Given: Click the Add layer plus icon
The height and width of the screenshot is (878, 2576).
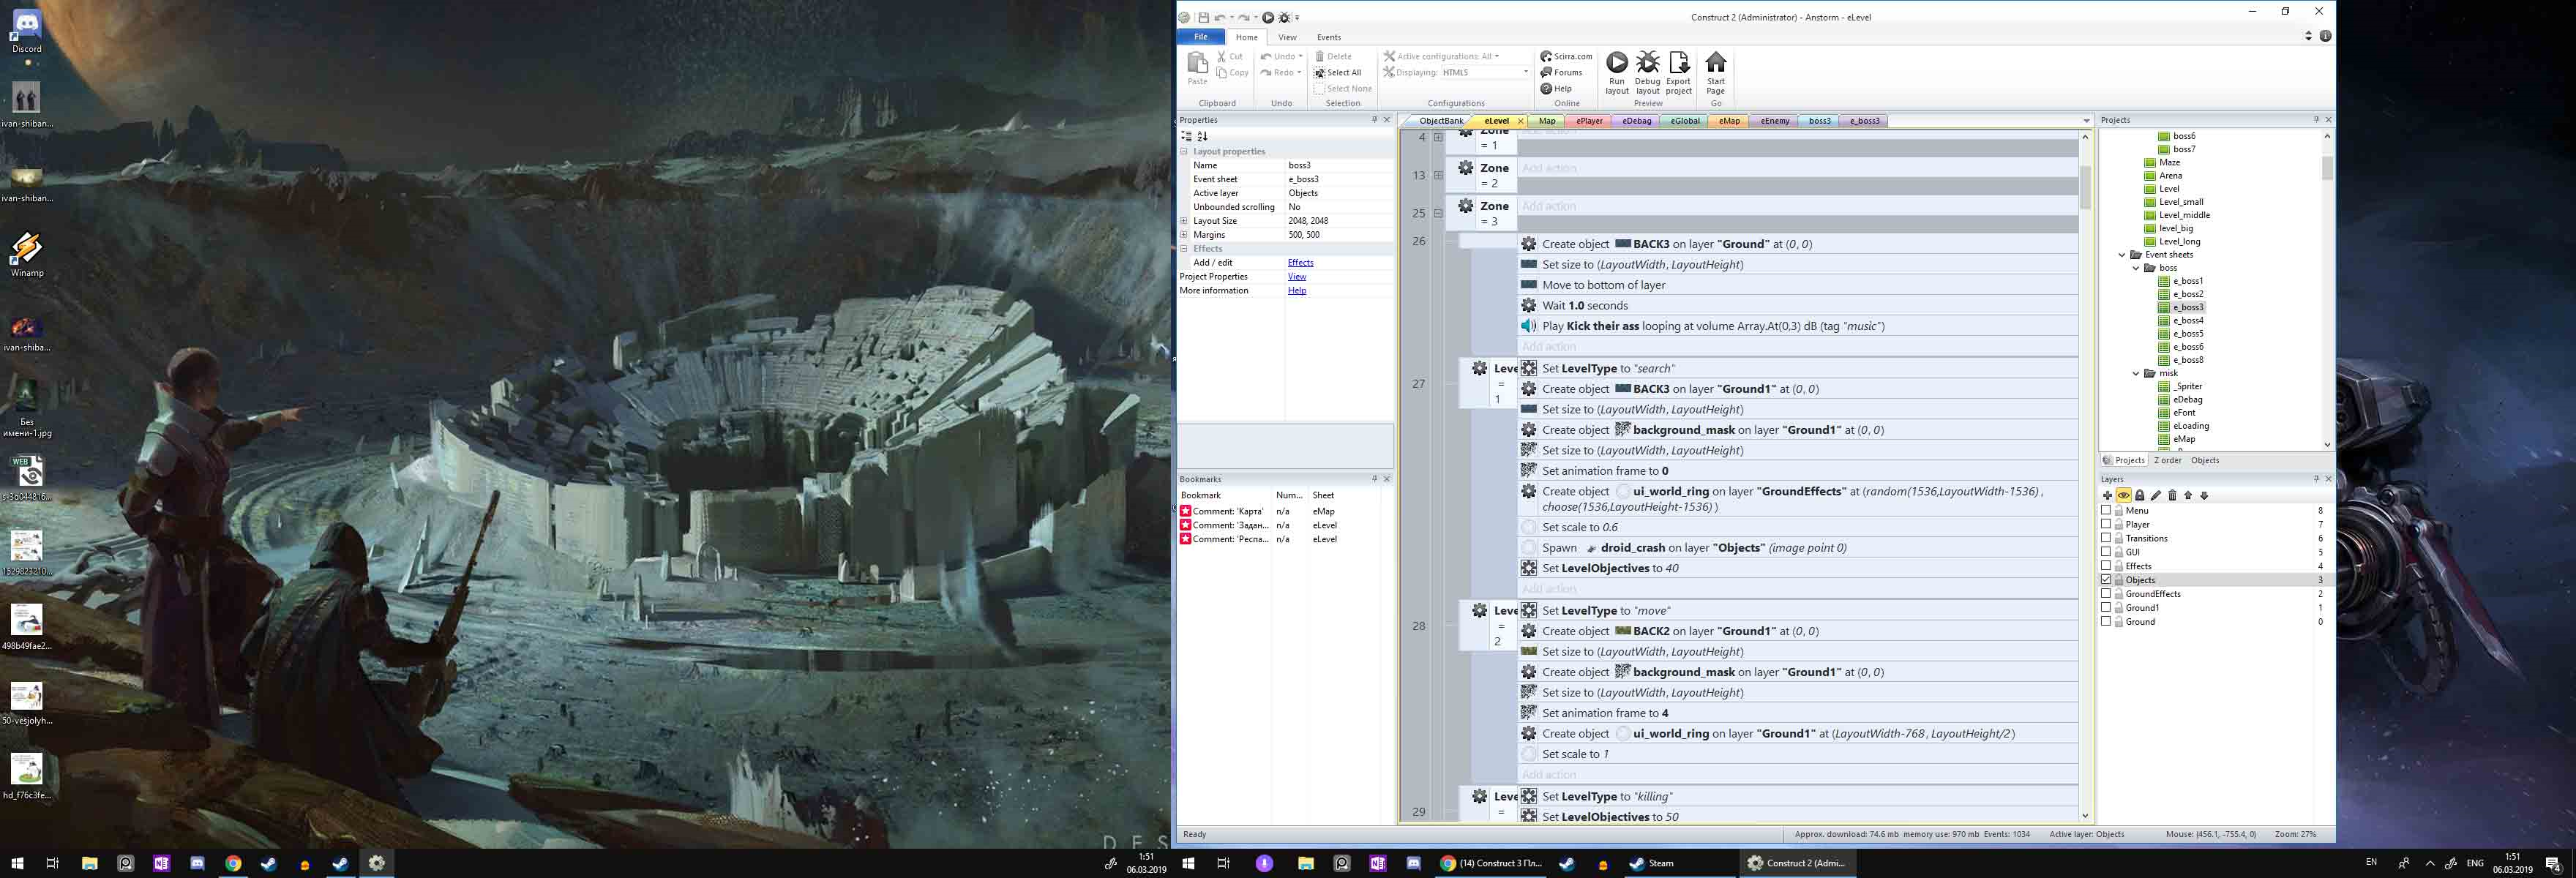Looking at the screenshot, I should point(2107,495).
